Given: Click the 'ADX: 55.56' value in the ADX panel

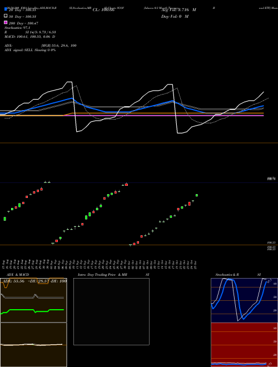Looking at the screenshot, I should click(13, 281).
